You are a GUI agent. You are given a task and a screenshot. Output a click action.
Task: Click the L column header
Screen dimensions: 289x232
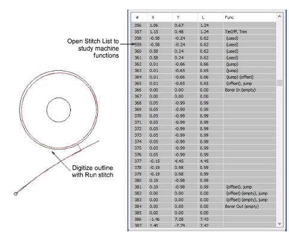pyautogui.click(x=210, y=17)
